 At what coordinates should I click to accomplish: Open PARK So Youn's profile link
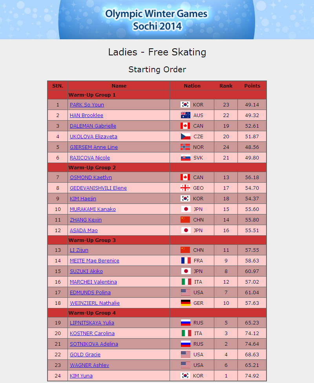pos(87,104)
